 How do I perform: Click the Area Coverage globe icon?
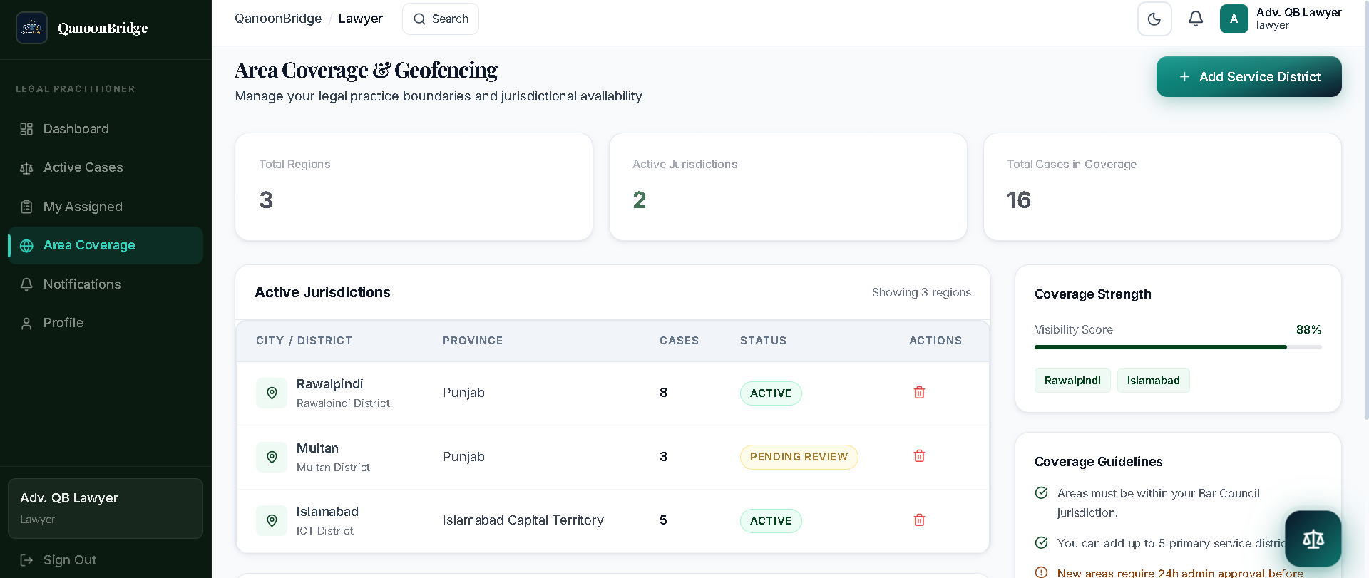click(x=26, y=246)
